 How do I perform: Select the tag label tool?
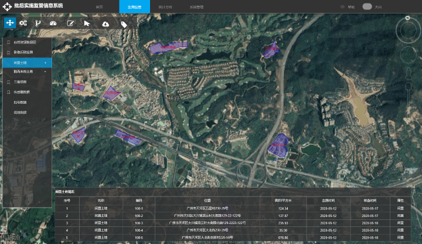click(124, 24)
